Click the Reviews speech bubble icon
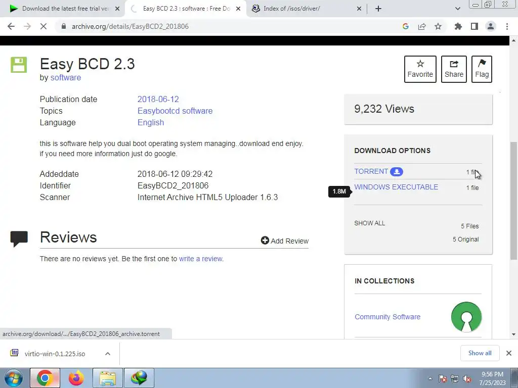 click(x=19, y=239)
